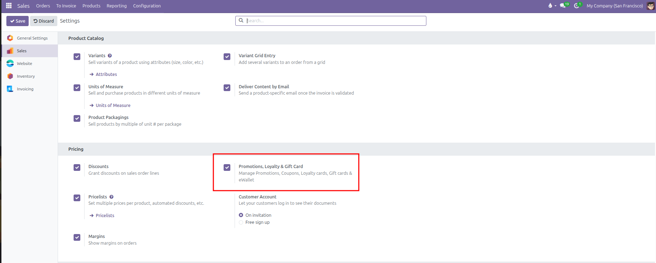Select the Free sign up radio option

click(x=241, y=222)
